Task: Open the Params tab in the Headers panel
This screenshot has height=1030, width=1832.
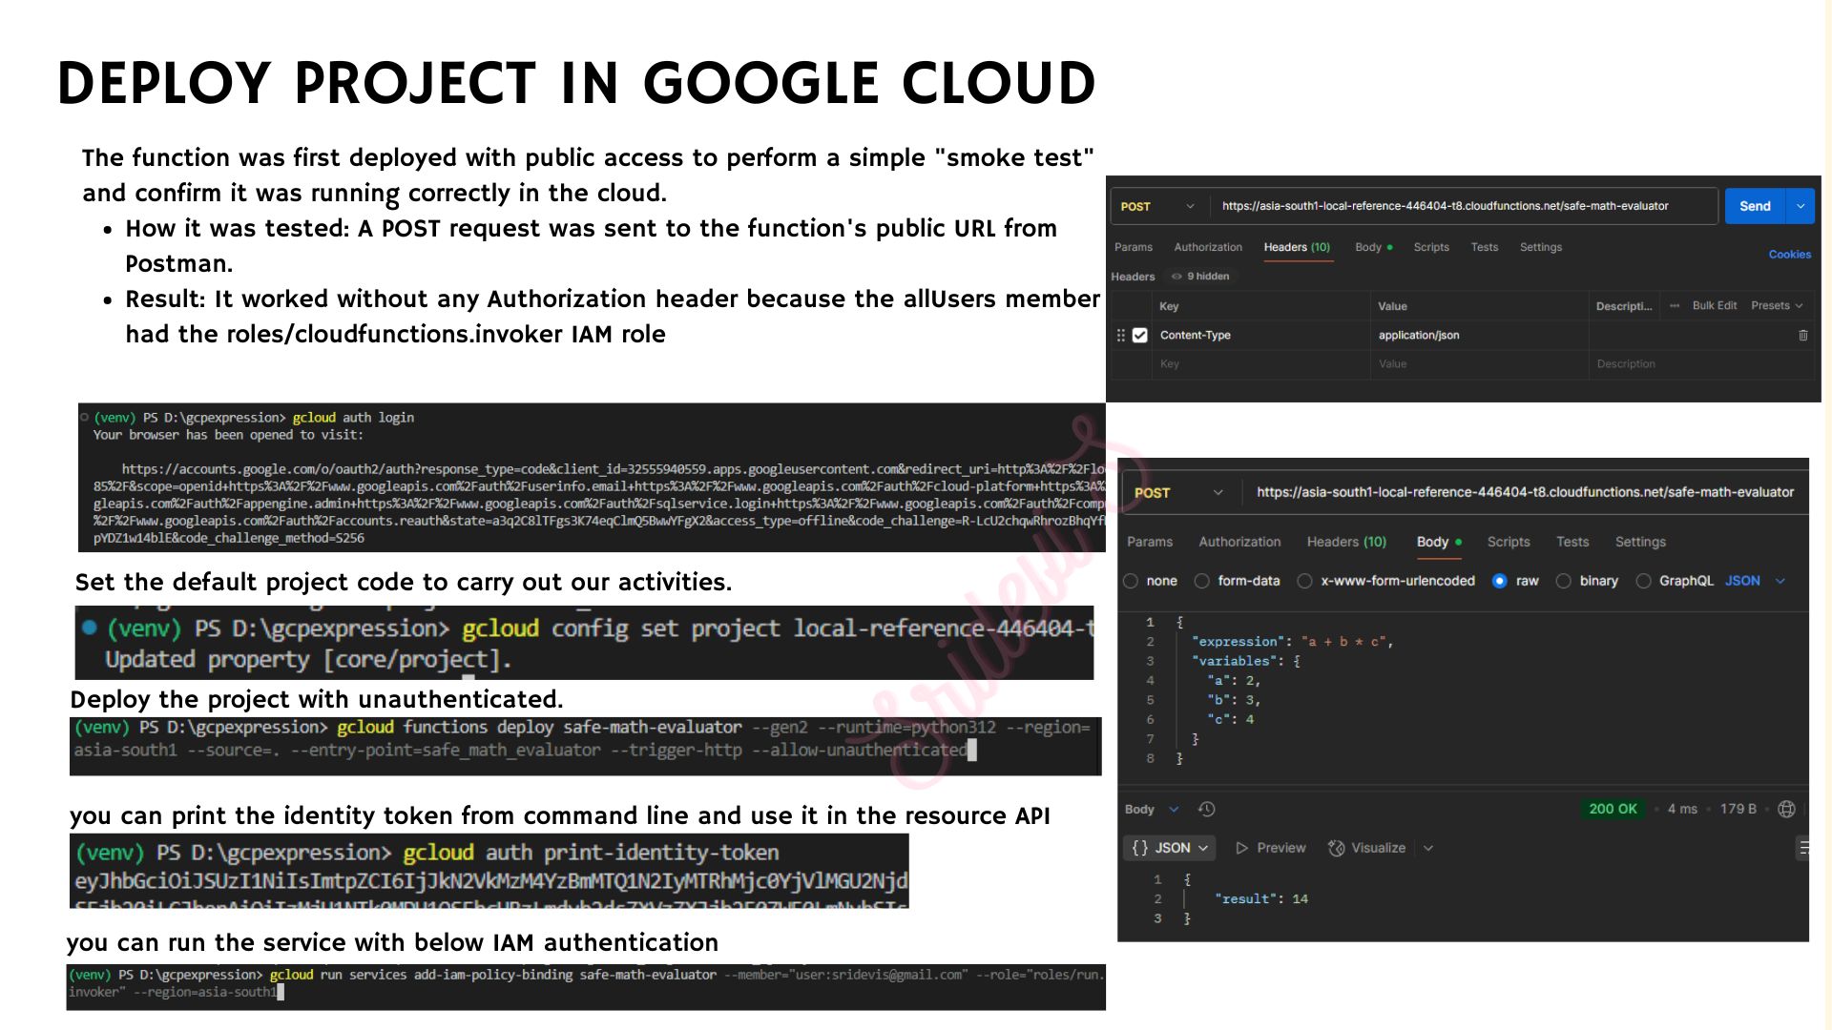Action: pyautogui.click(x=1134, y=247)
